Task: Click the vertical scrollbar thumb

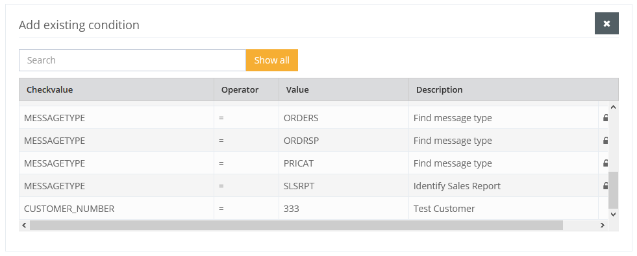Action: pos(613,190)
